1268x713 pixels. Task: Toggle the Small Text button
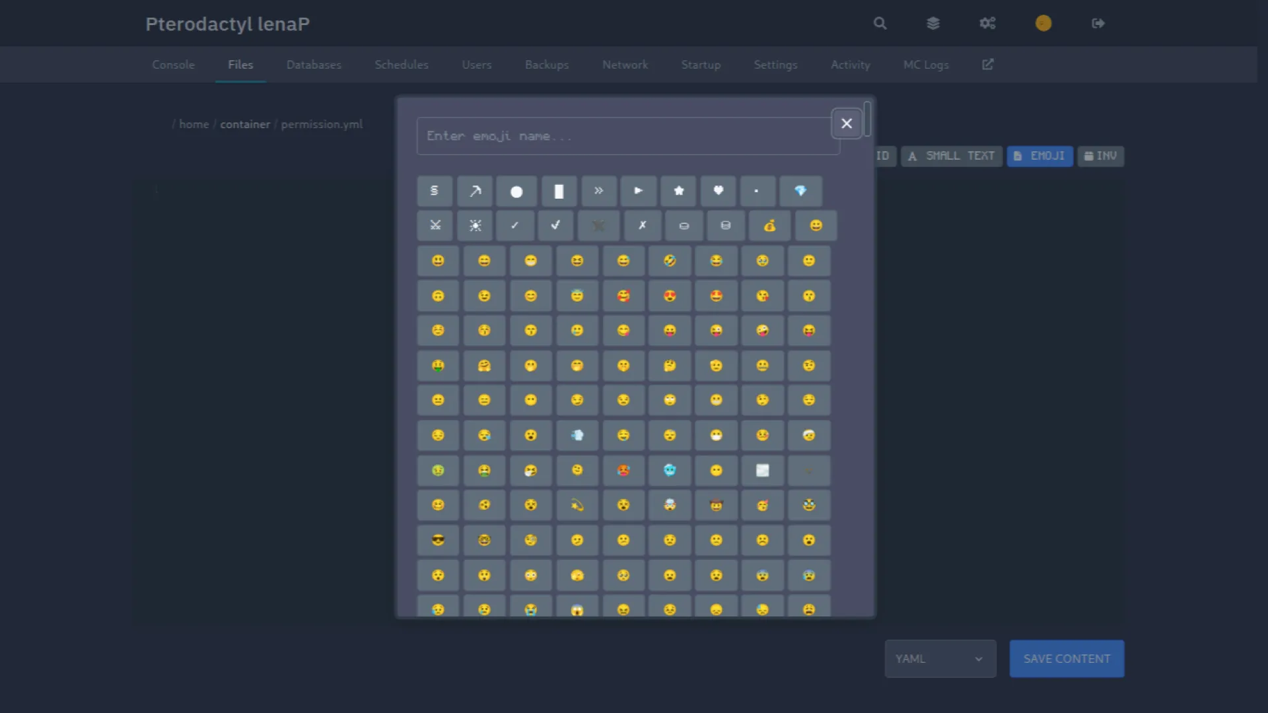951,156
